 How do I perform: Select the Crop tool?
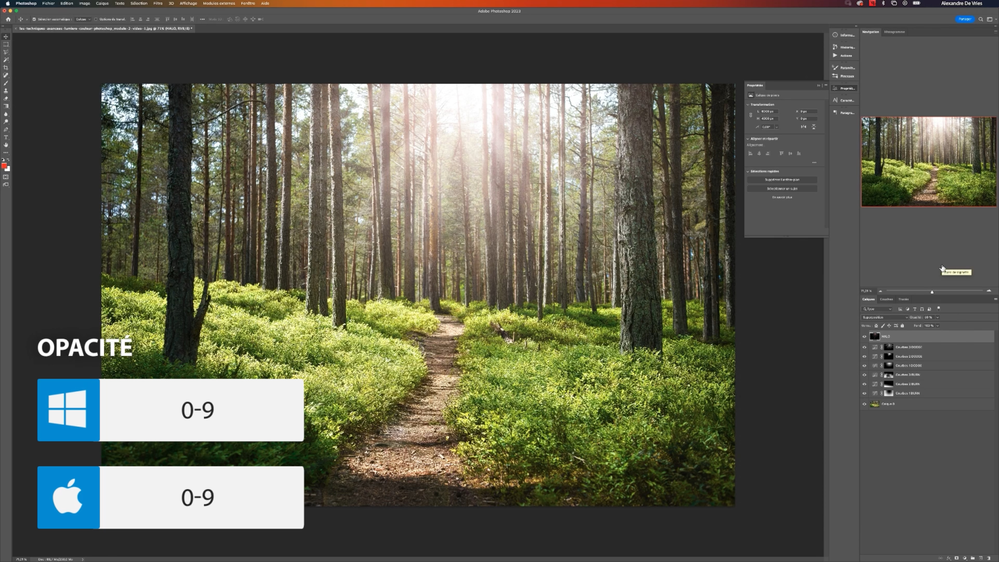coord(6,67)
